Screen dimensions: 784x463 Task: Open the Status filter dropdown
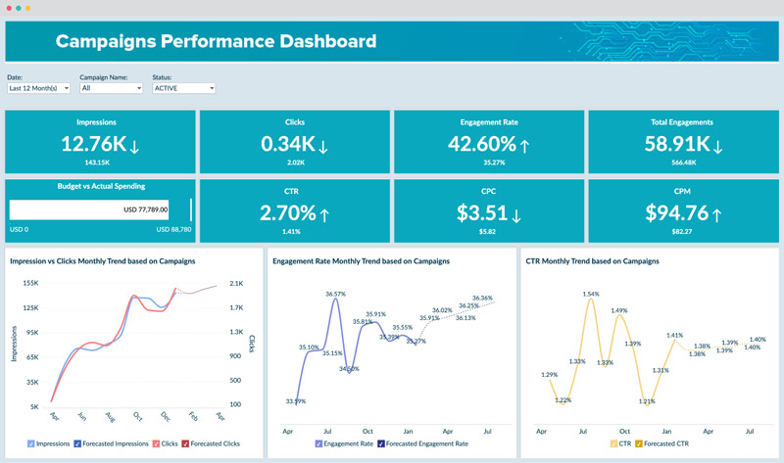pos(183,88)
